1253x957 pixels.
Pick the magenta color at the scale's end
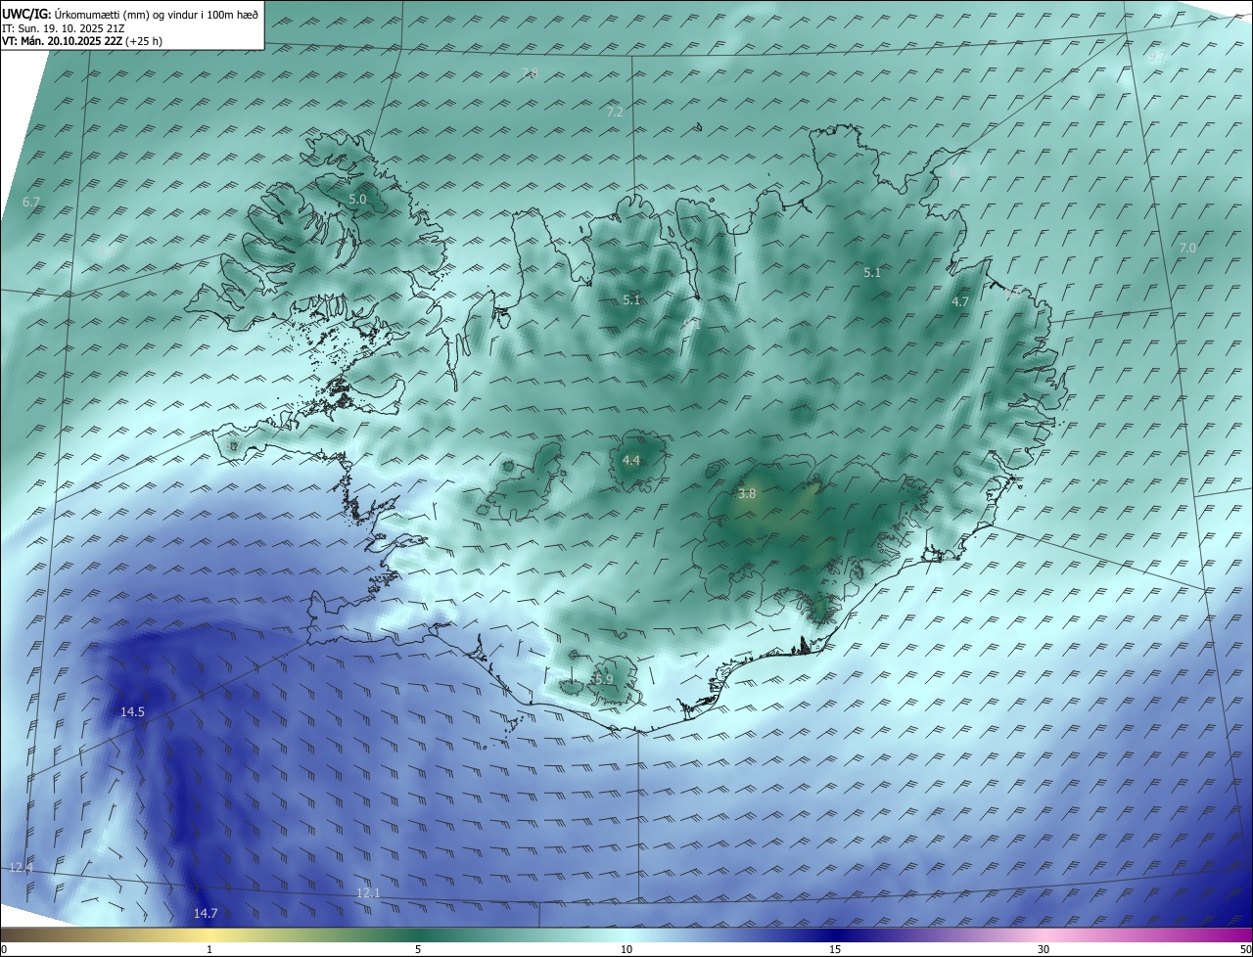pos(1246,934)
